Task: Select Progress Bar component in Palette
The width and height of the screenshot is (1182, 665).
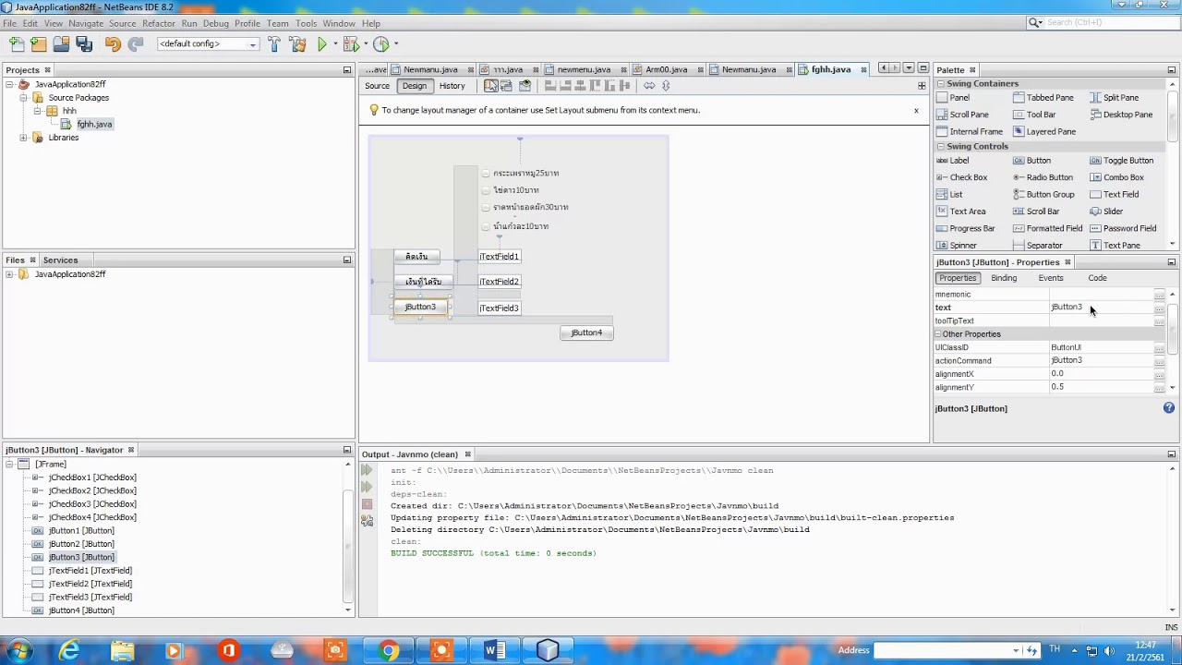Action: pos(965,228)
